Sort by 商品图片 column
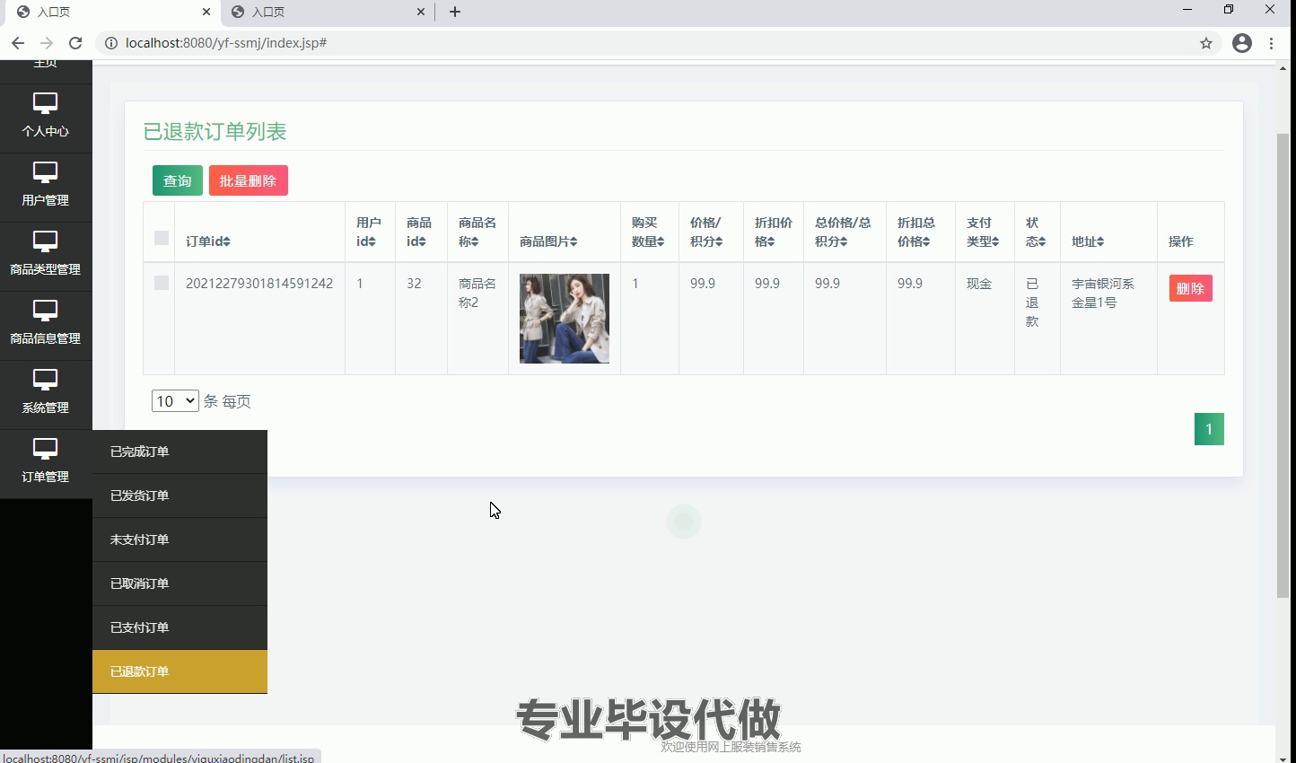 pyautogui.click(x=548, y=241)
